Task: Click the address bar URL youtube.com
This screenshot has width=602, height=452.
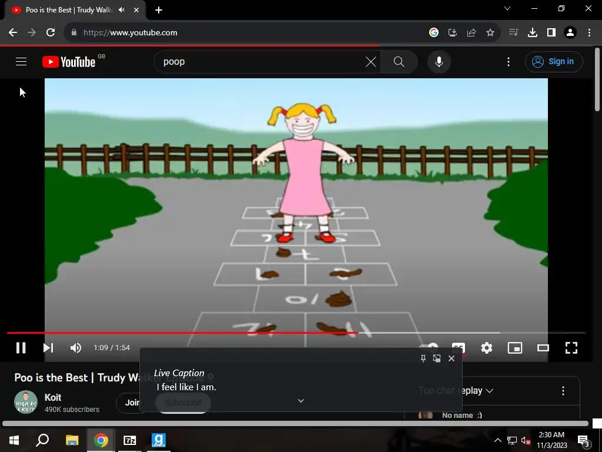Action: pyautogui.click(x=130, y=33)
